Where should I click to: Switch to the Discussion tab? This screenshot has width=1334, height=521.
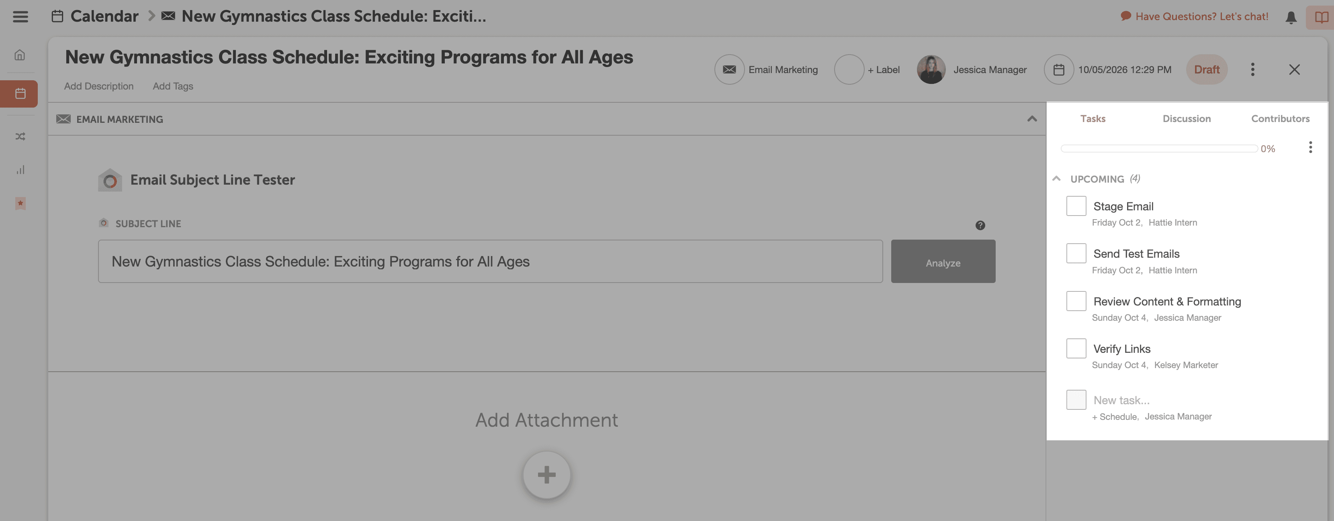tap(1186, 118)
